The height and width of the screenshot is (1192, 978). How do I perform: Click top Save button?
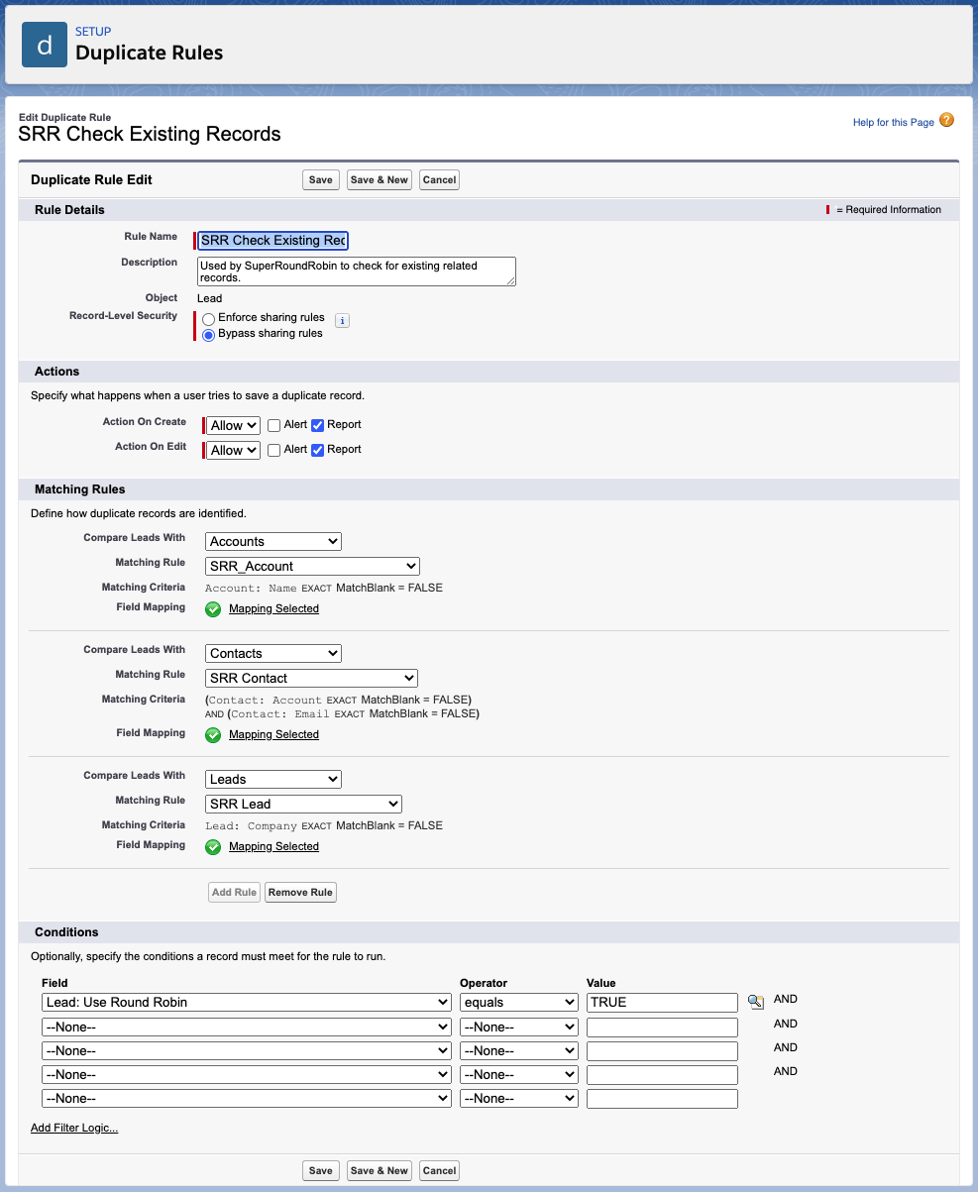[x=321, y=179]
